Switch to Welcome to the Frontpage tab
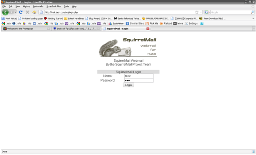Screen dimensions: 256x155 click(27, 29)
